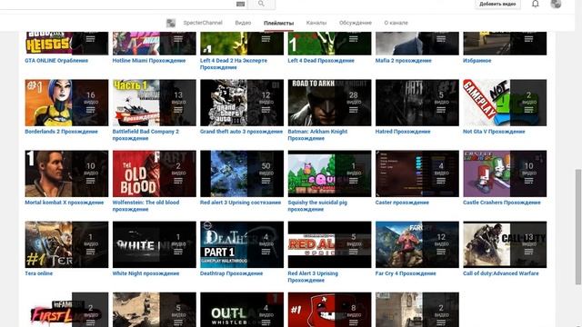Click Castle Crashers Прохождение title link

pos(502,203)
